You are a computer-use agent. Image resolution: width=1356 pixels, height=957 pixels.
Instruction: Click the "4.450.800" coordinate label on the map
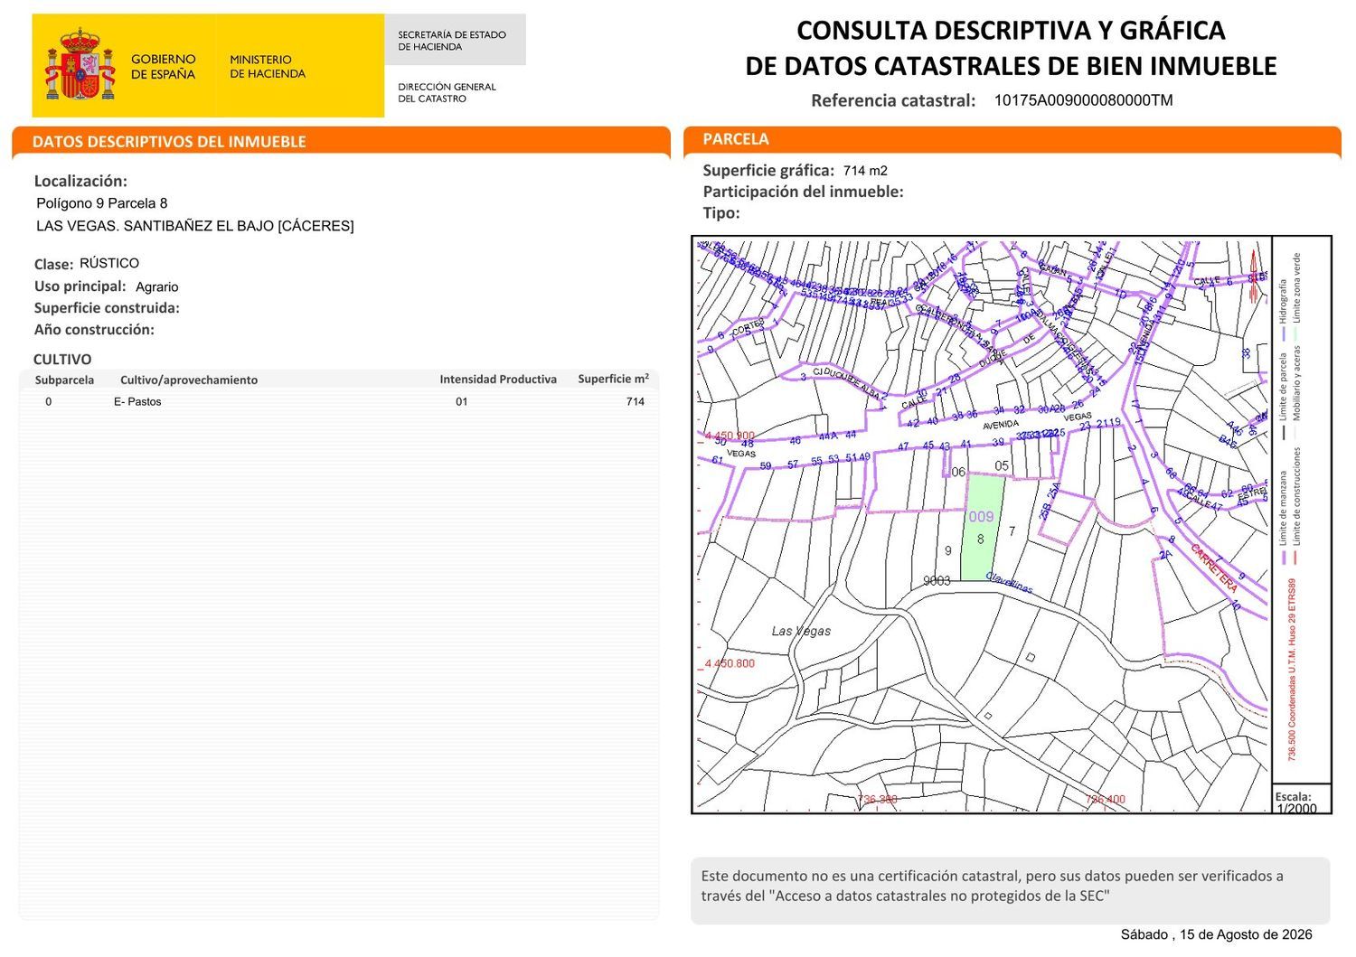coord(730,663)
